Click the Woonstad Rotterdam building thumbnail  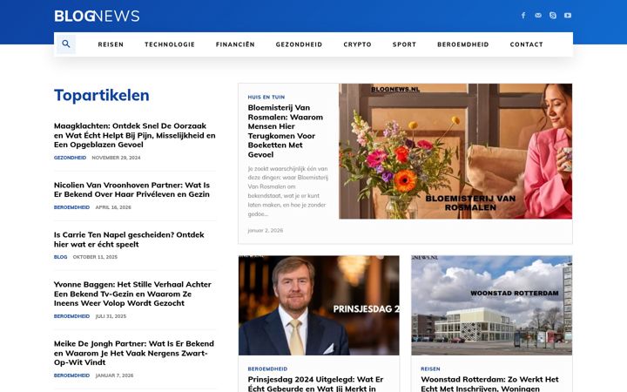coord(491,305)
